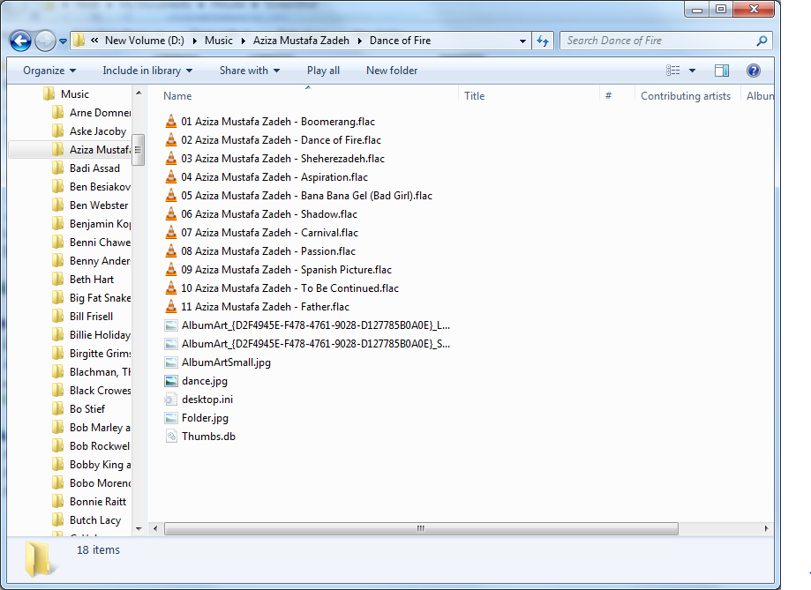Viewport: 811px width, 590px height.
Task: Click the horizontal scrollbar thumb in file list
Action: [421, 528]
